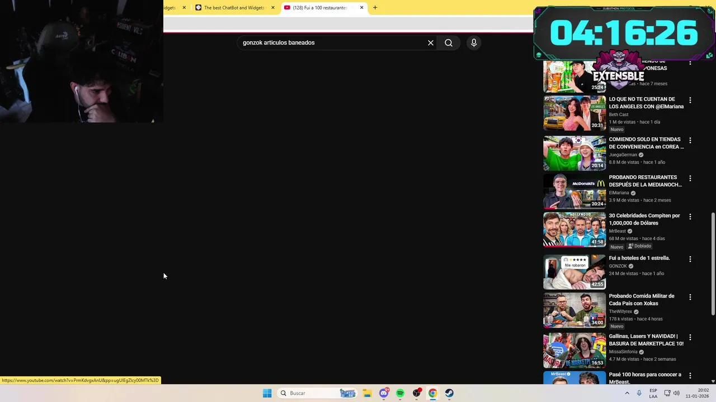Click title 'LO QUE NO TE CUENTAN DE LOS ANGELES'
This screenshot has width=716, height=402.
(x=646, y=103)
